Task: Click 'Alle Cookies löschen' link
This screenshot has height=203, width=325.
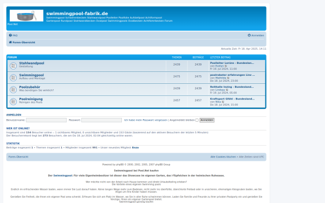Action: (223, 157)
